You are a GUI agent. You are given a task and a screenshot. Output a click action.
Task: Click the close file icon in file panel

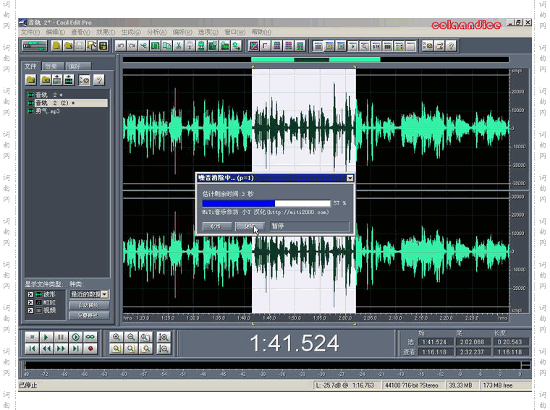tap(46, 80)
